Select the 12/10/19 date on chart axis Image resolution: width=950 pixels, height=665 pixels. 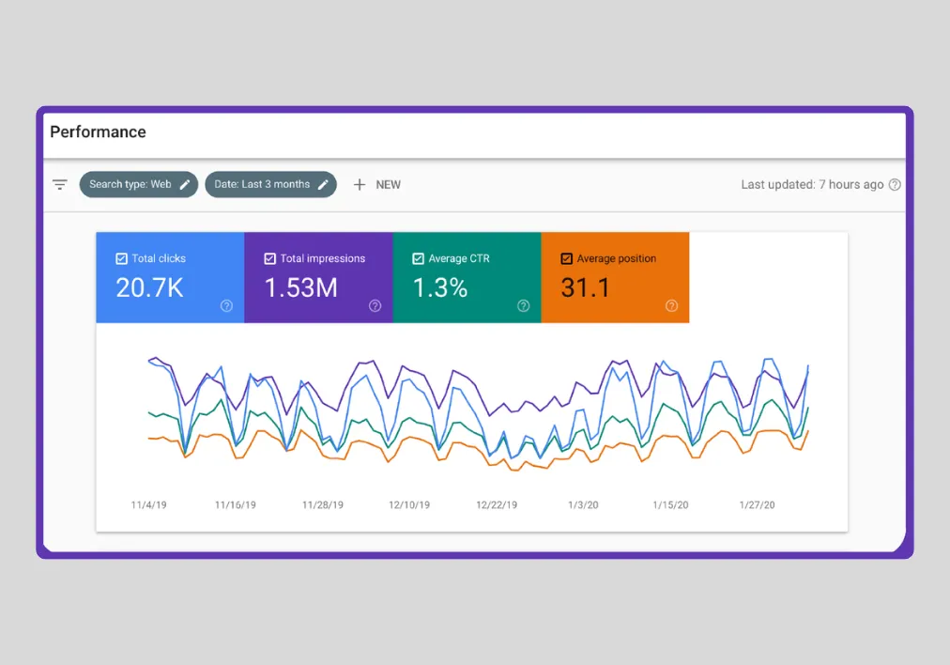pos(409,505)
